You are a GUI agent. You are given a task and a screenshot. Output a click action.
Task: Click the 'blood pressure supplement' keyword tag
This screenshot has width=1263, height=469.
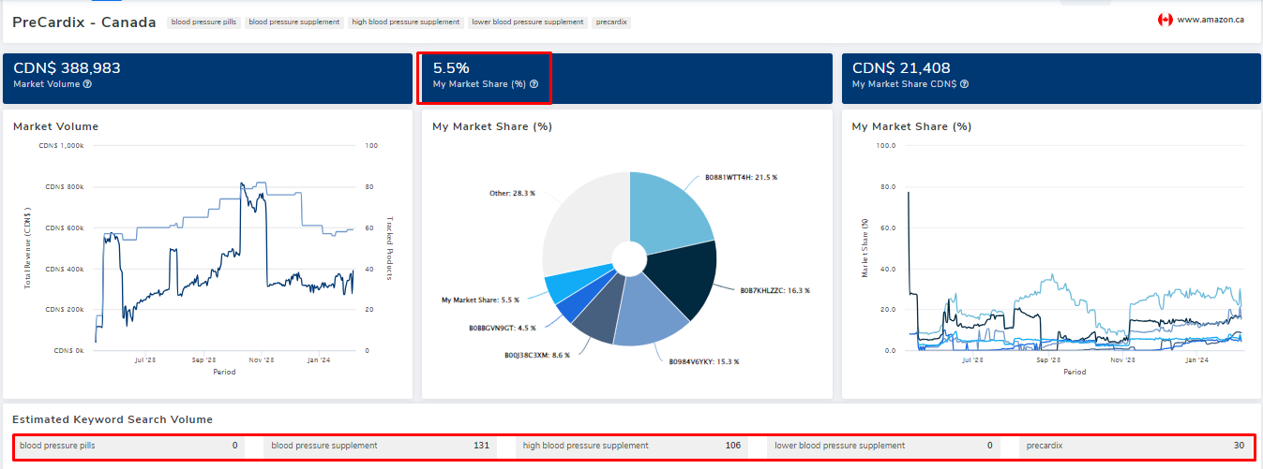294,22
